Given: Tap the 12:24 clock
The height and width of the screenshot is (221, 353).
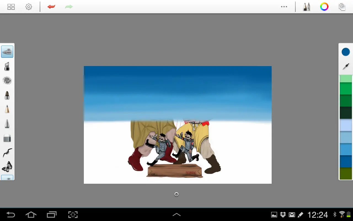Looking at the screenshot, I should click(318, 215).
